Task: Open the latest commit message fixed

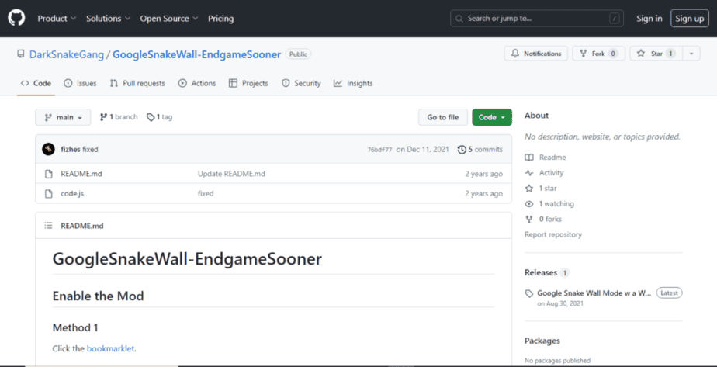Action: tap(91, 150)
